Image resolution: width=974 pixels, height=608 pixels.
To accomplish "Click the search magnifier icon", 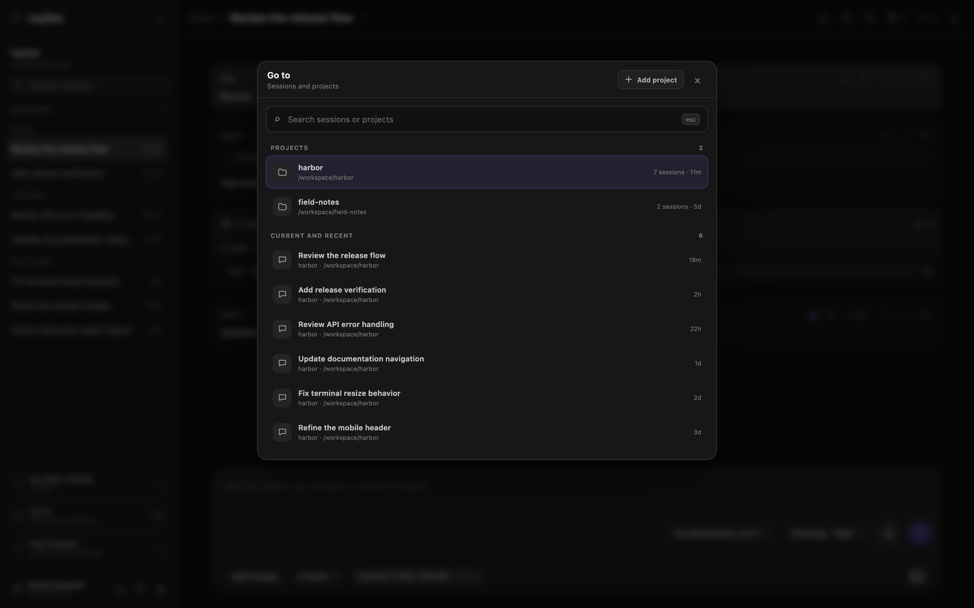I will [x=277, y=120].
